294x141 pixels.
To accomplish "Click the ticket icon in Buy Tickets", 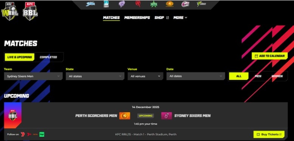I will pyautogui.click(x=258, y=134).
